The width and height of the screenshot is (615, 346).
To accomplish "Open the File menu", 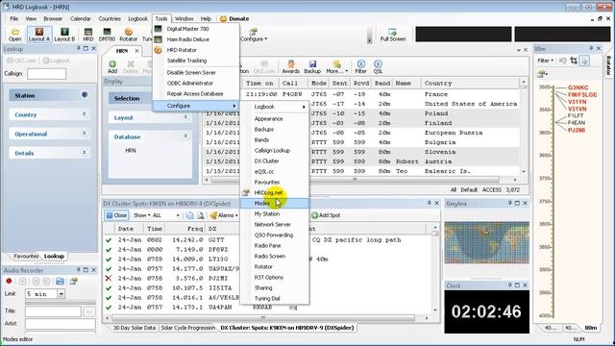I will [14, 18].
